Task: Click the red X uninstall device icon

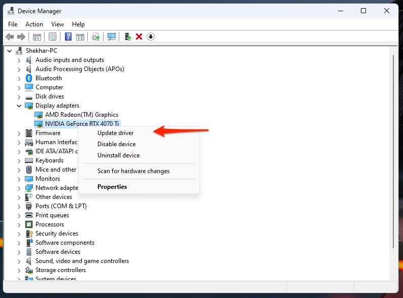Action: tap(139, 37)
